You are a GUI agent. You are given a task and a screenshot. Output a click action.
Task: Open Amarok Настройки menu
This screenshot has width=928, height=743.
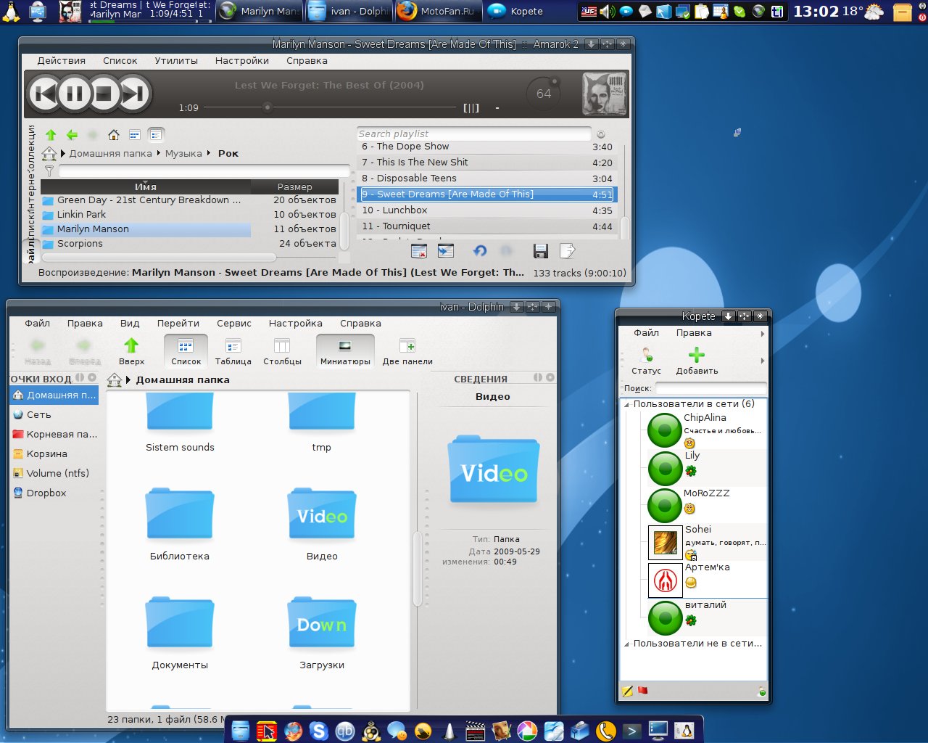pos(242,61)
